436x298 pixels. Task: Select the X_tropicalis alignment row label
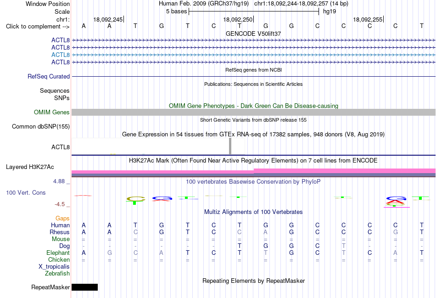pyautogui.click(x=54, y=267)
